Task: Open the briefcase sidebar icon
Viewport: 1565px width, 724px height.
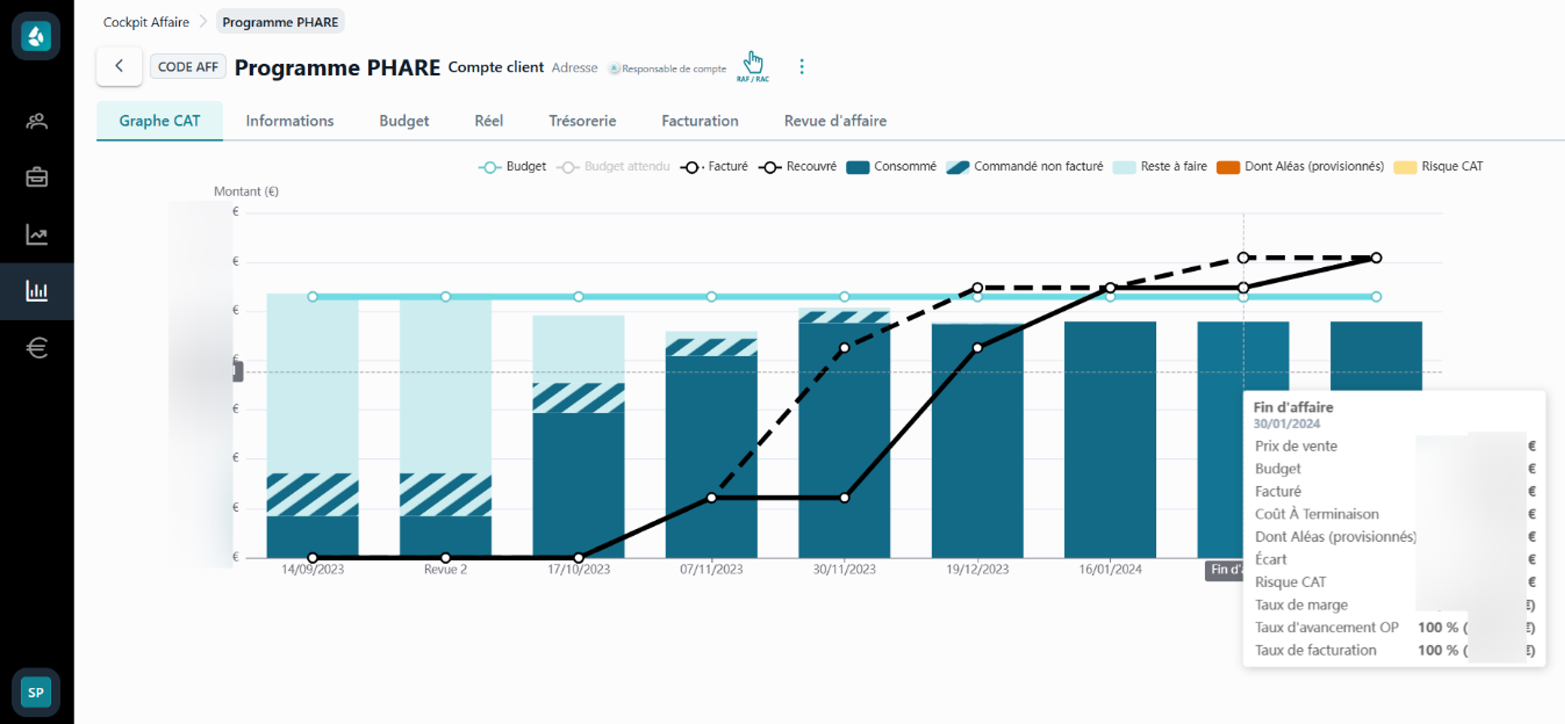Action: pos(37,177)
